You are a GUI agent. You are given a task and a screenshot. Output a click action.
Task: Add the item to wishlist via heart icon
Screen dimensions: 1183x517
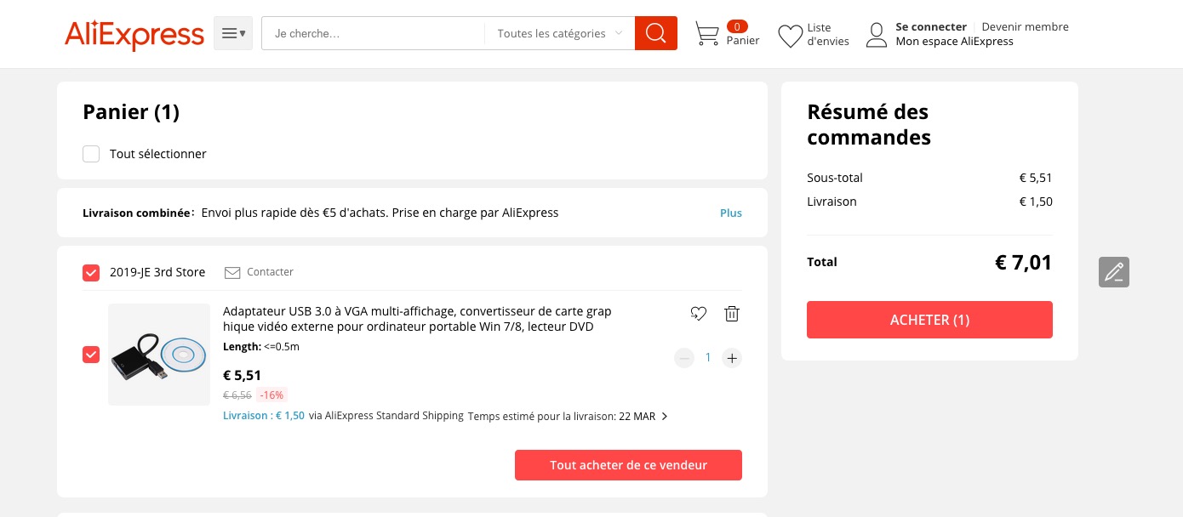pos(698,314)
